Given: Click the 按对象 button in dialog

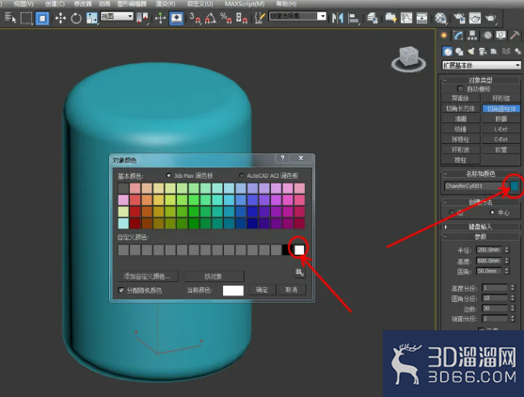Looking at the screenshot, I should click(214, 277).
